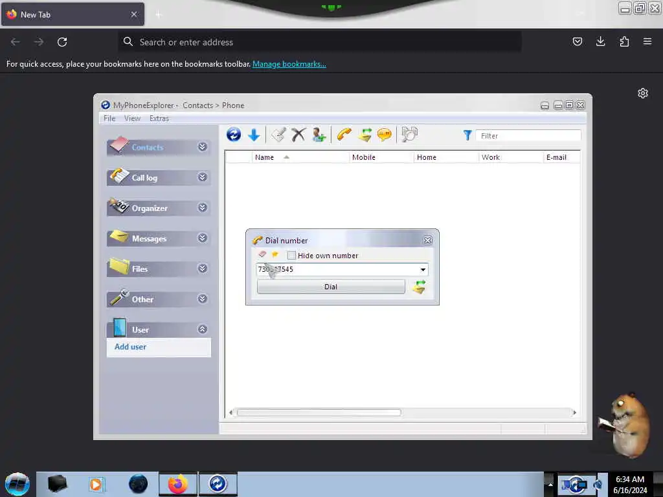Open New Tab page settings gear
Viewport: 663px width, 497px height.
643,93
